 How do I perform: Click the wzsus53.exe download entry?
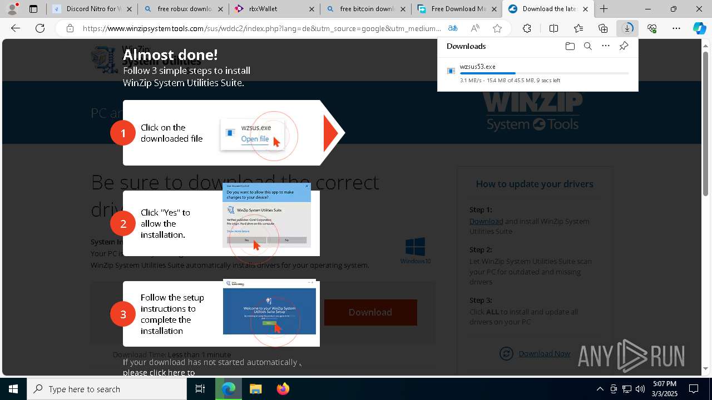537,73
